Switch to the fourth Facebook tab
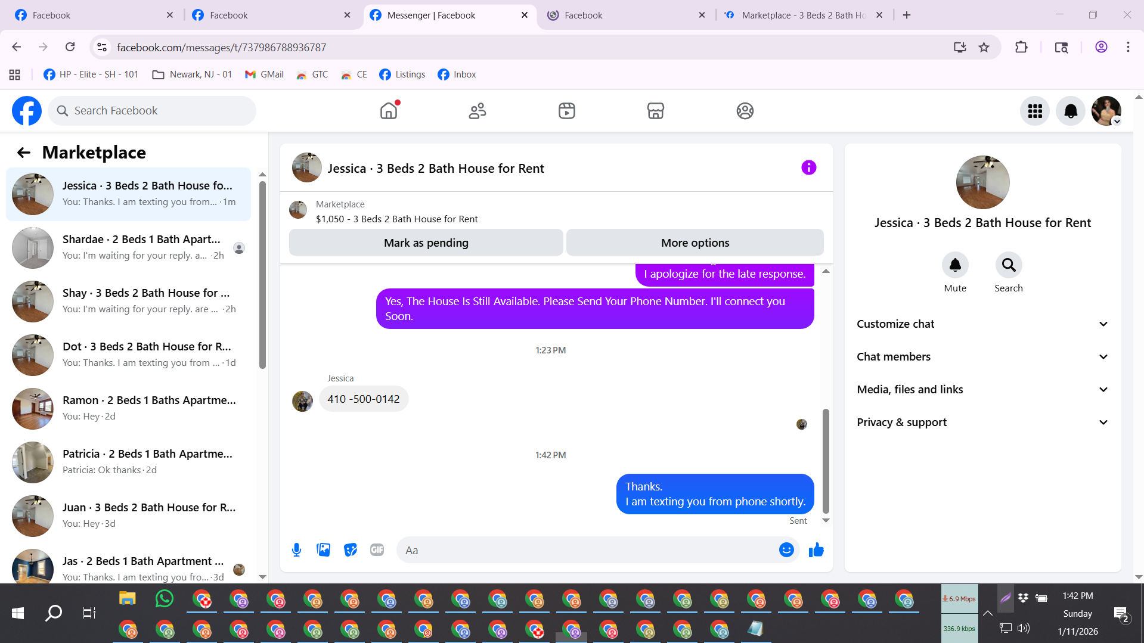 tap(625, 15)
